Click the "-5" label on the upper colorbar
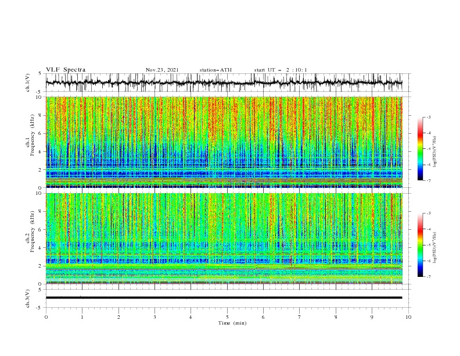The width and height of the screenshot is (460, 356). [x=429, y=149]
